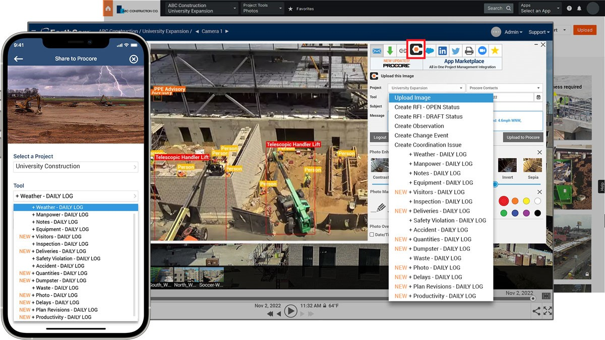605x340 pixels.
Task: Play the time-lapse
Action: [x=290, y=311]
